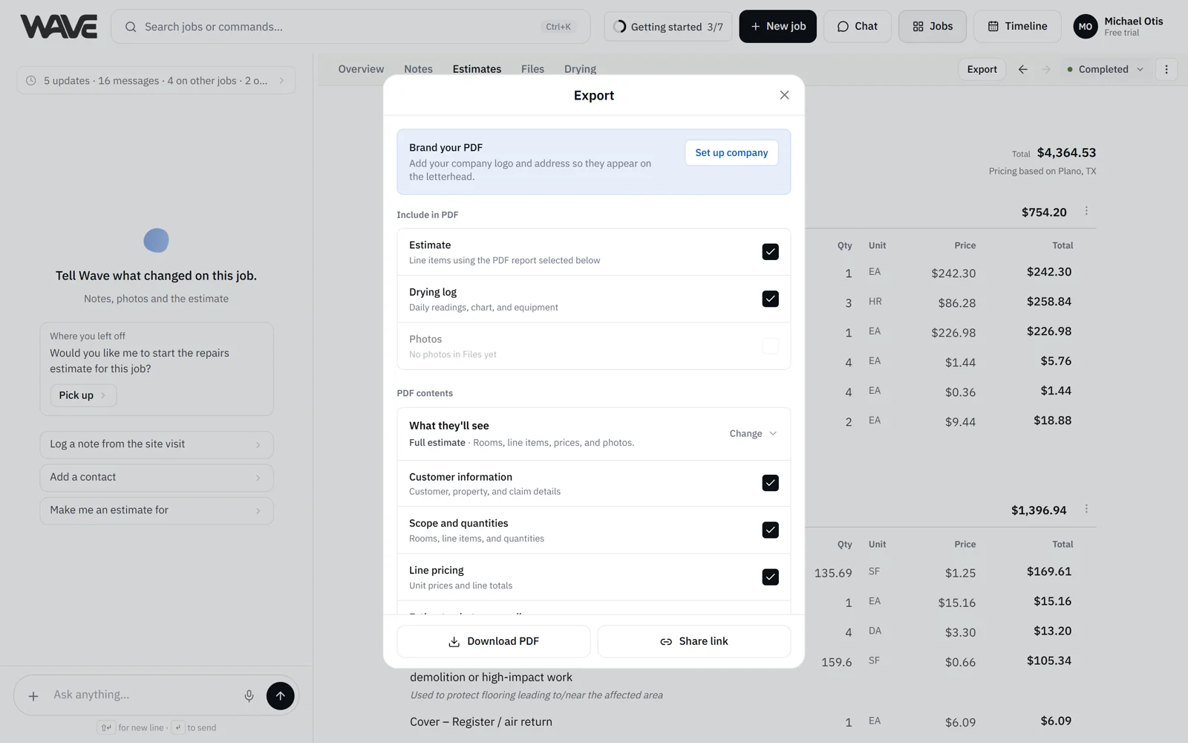The image size is (1188, 743).
Task: Toggle the Photos checkbox
Action: click(771, 346)
